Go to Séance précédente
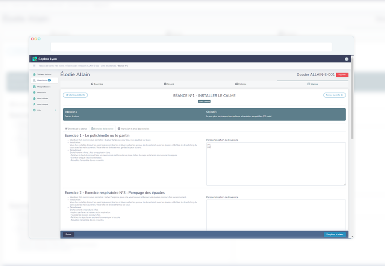385x266 pixels. point(75,95)
